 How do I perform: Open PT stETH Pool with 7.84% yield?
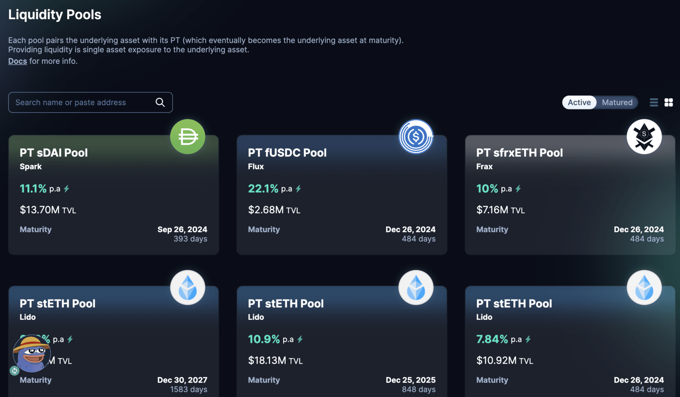[x=514, y=303]
